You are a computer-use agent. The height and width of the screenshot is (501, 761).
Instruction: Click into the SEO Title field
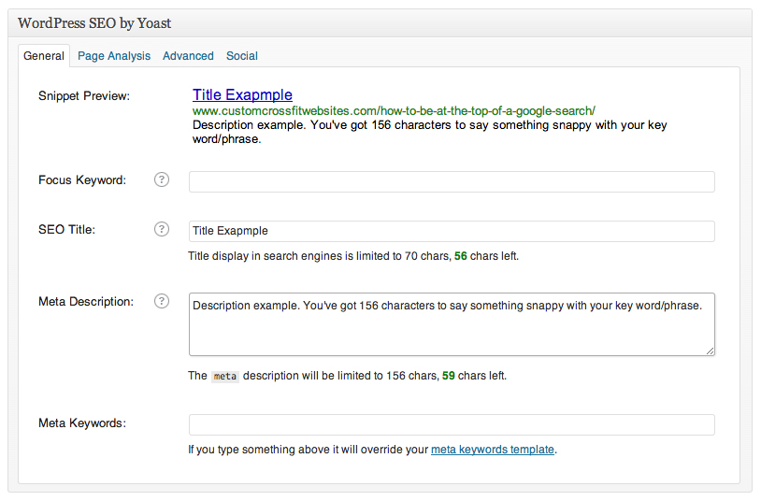point(452,231)
